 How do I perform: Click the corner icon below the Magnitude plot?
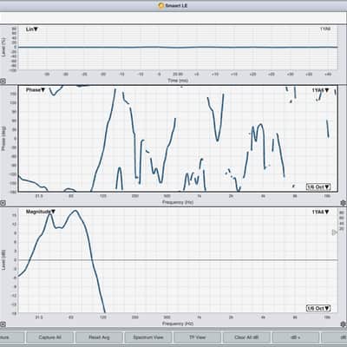tap(3, 324)
